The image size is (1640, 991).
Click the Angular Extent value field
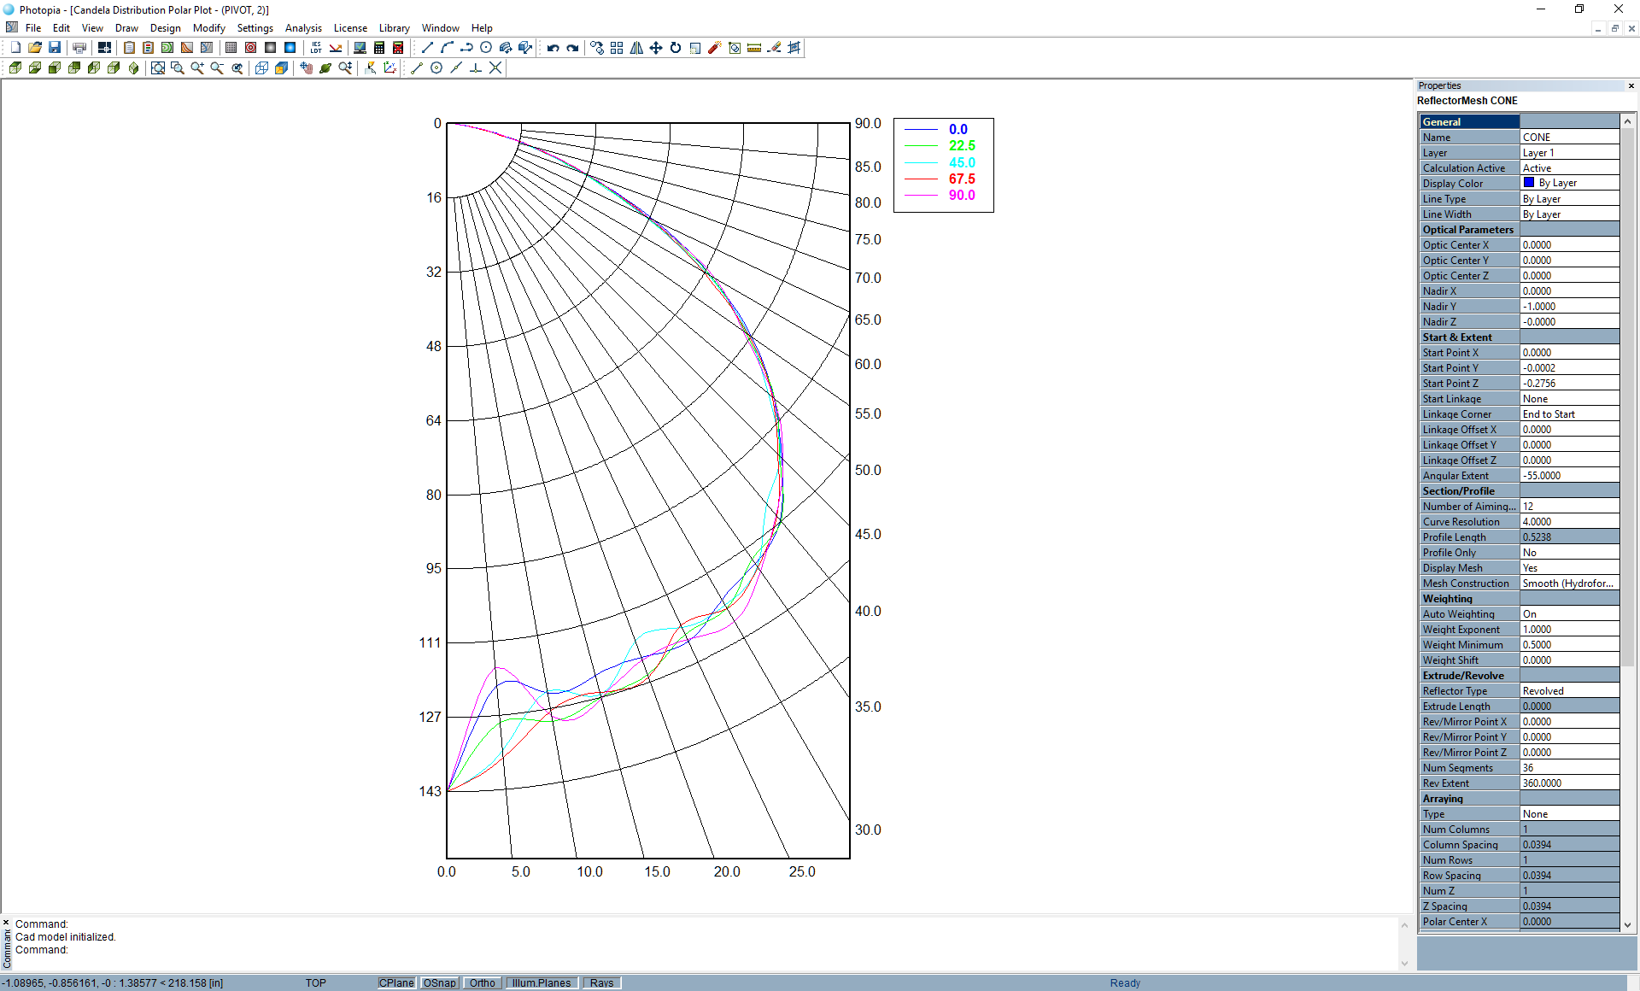1569,476
